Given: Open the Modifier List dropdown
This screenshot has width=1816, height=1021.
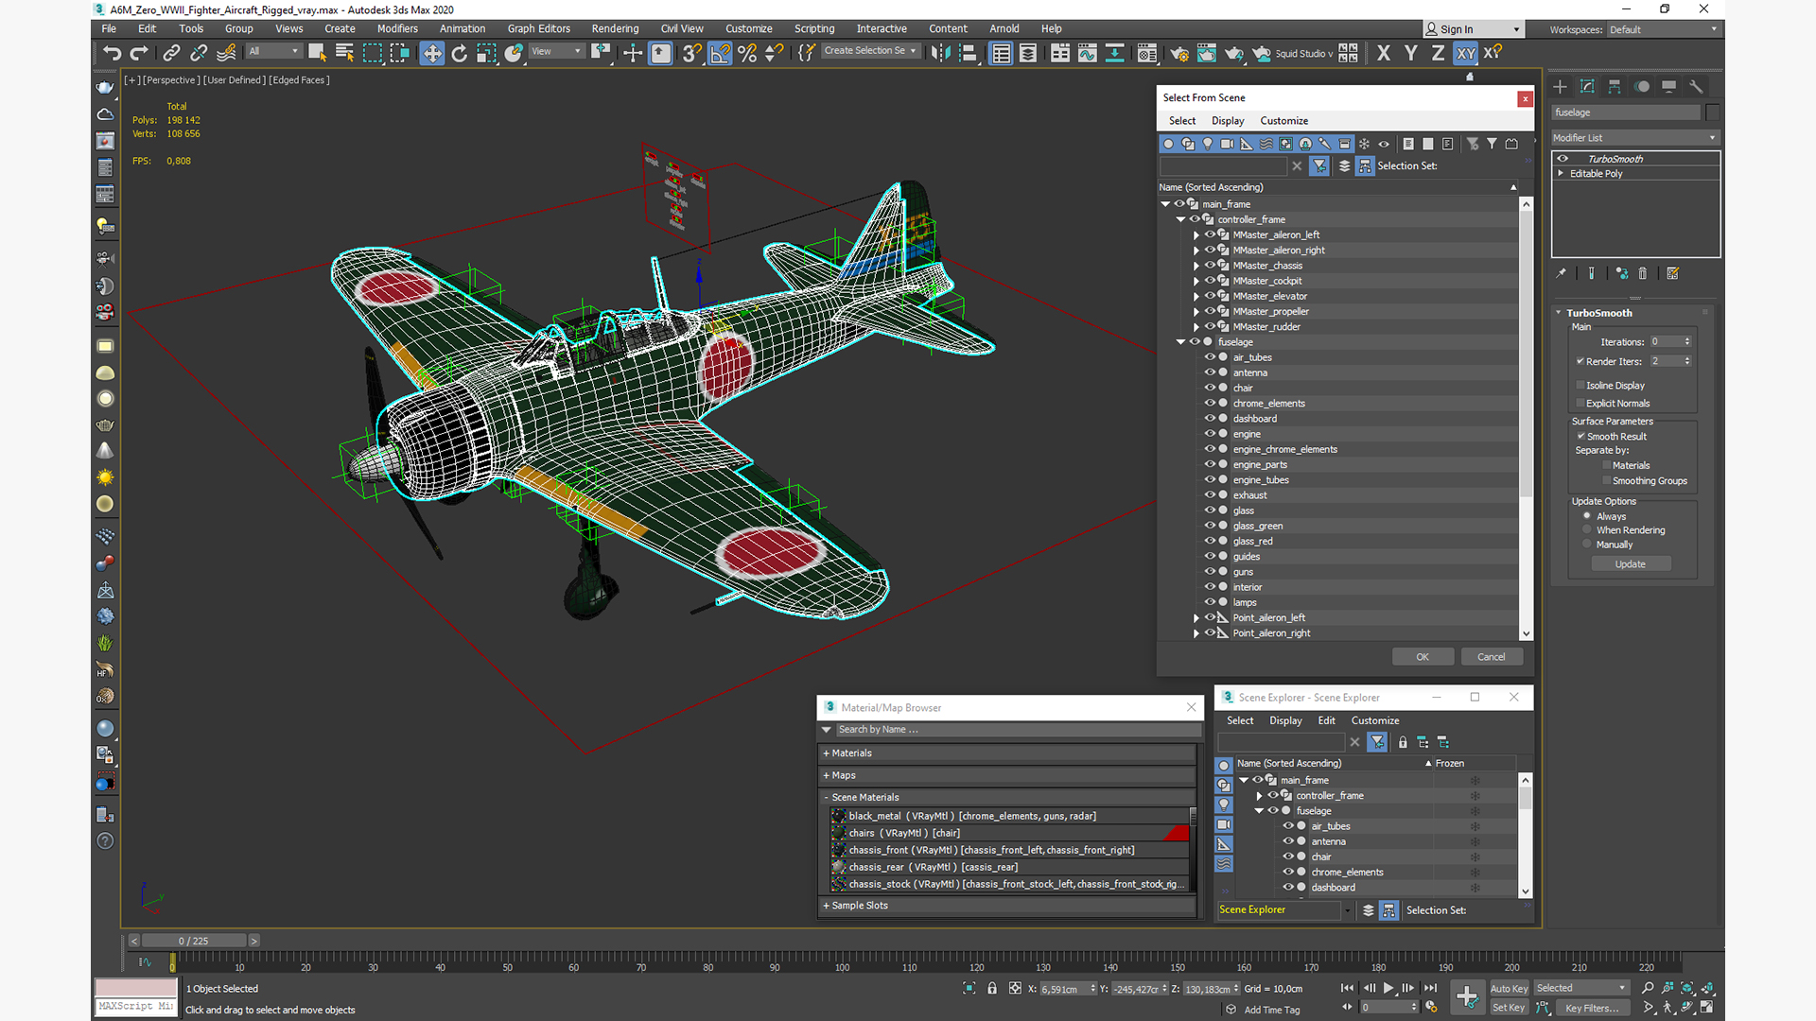Looking at the screenshot, I should point(1633,138).
